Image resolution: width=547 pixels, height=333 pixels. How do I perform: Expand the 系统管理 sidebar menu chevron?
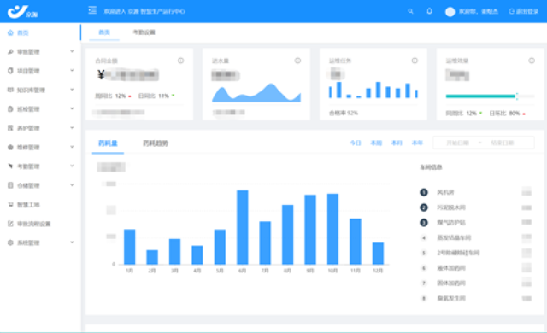coord(72,242)
